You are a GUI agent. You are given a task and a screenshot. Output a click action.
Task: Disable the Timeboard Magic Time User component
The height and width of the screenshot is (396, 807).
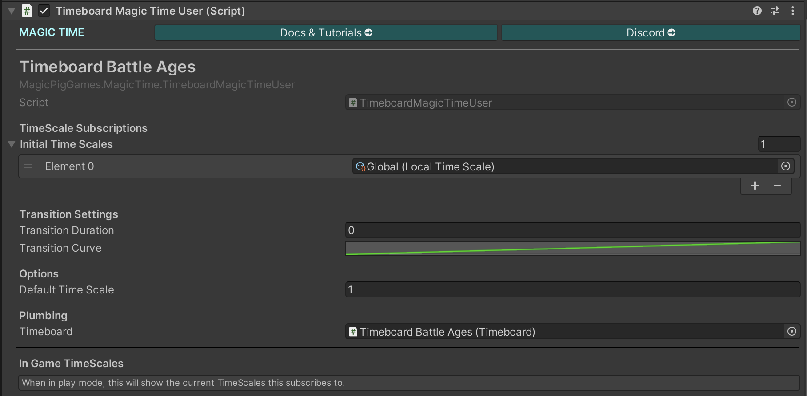[44, 11]
